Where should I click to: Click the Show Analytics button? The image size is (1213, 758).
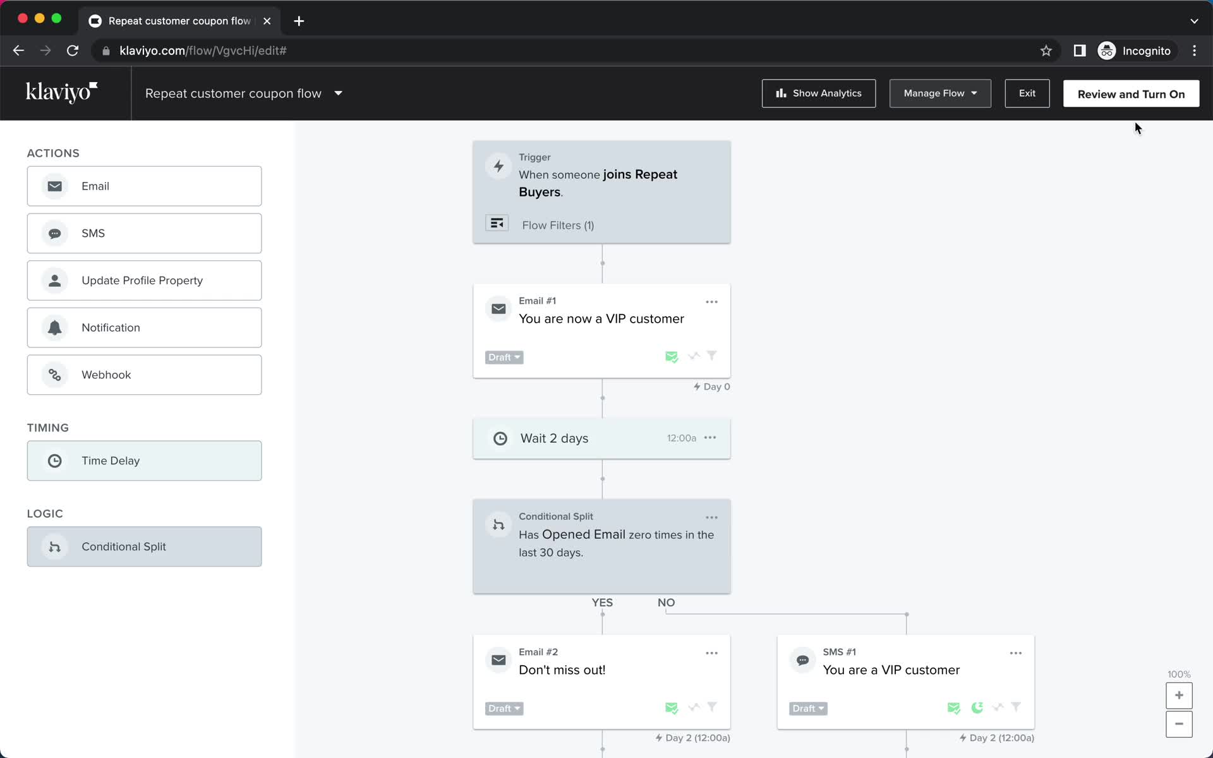[x=819, y=93]
